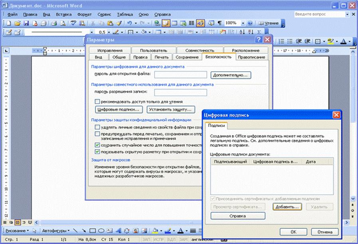Insert a hyperlink with the globe icon
358x244 pixels.
(157, 23)
